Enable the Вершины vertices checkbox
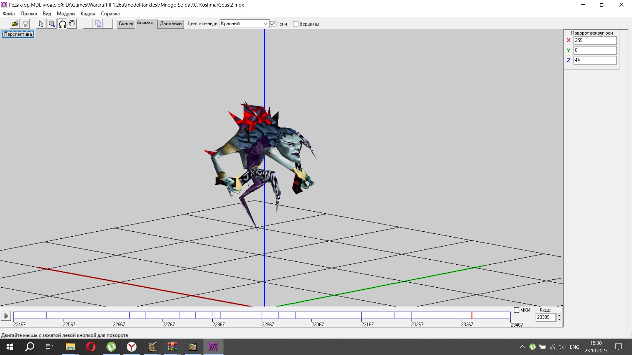Screen dimensions: 632x355 click(x=296, y=24)
